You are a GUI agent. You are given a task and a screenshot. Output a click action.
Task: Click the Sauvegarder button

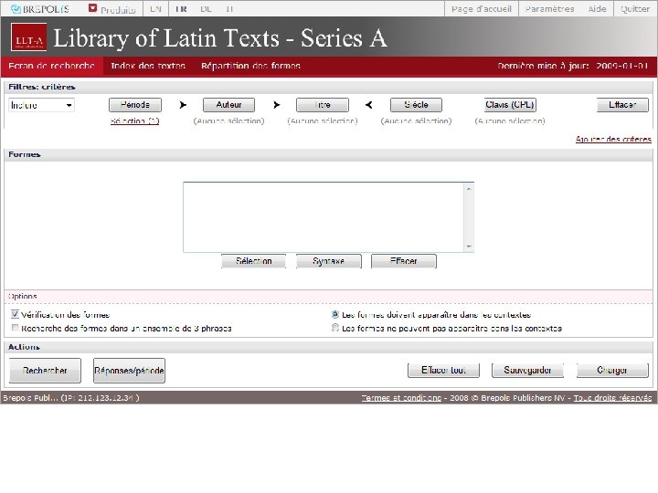pyautogui.click(x=527, y=370)
